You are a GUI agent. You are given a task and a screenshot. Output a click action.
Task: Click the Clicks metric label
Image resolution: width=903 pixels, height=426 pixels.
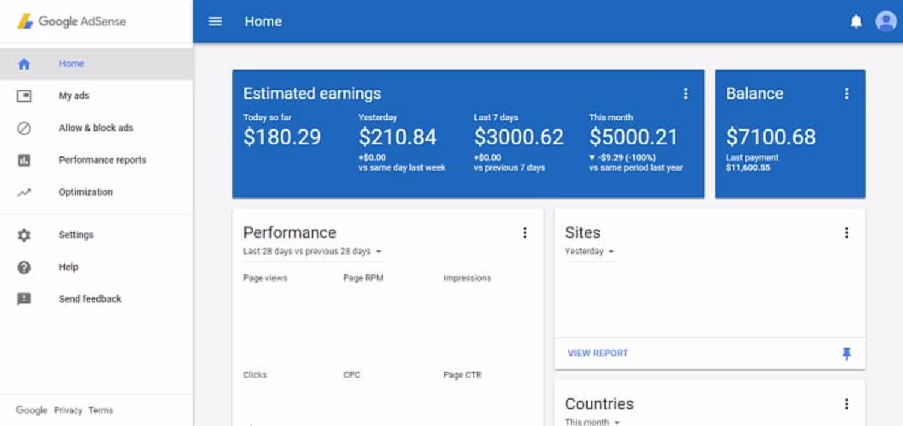tap(255, 375)
